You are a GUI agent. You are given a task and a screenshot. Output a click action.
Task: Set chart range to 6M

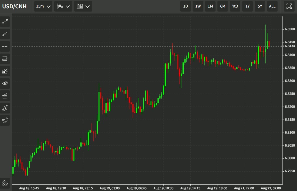coord(223,6)
